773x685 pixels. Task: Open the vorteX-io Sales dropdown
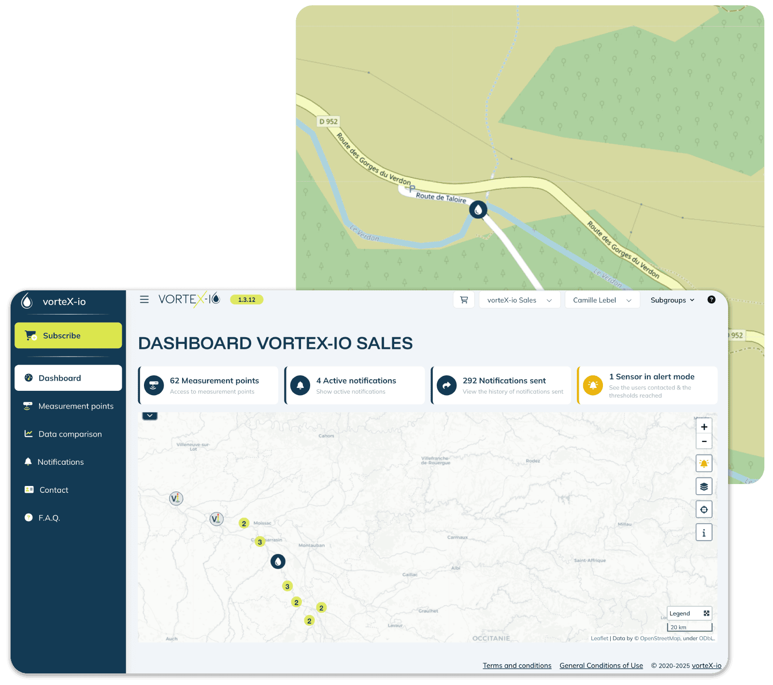point(519,300)
